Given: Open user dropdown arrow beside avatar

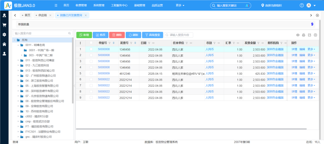Looking at the screenshot, I should tap(315, 6).
